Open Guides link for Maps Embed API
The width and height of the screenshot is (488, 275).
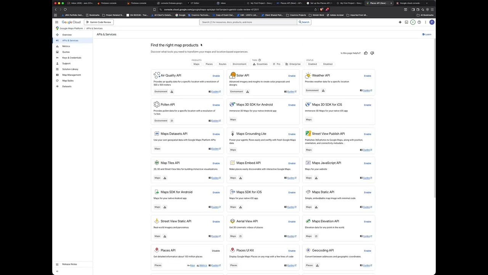(x=291, y=178)
